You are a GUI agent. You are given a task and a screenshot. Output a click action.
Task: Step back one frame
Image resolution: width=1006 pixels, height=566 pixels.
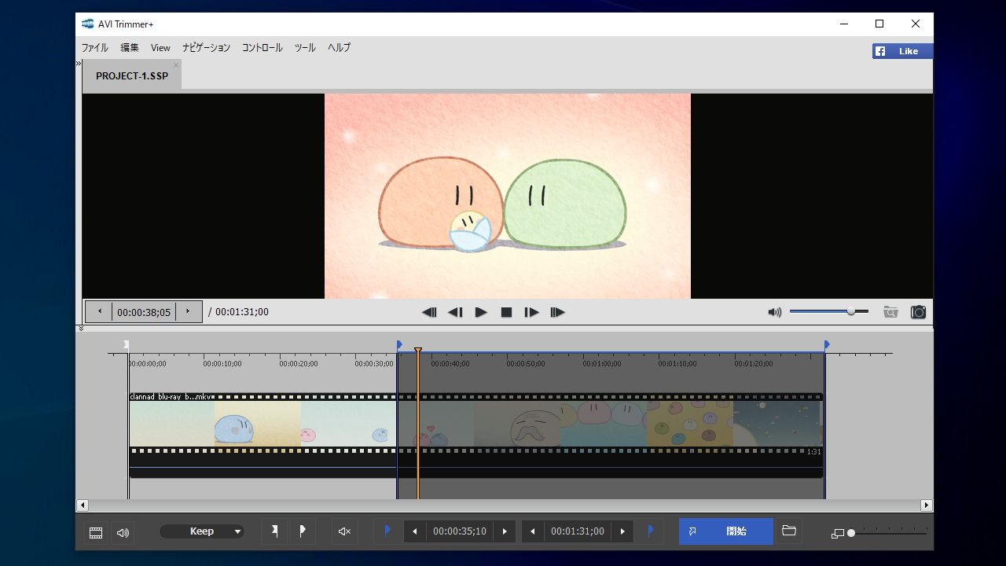455,312
